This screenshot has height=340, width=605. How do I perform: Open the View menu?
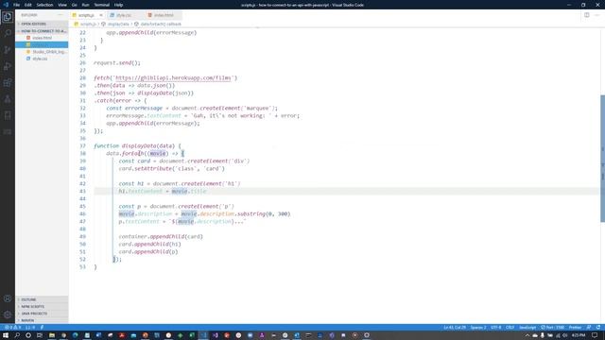tap(62, 5)
